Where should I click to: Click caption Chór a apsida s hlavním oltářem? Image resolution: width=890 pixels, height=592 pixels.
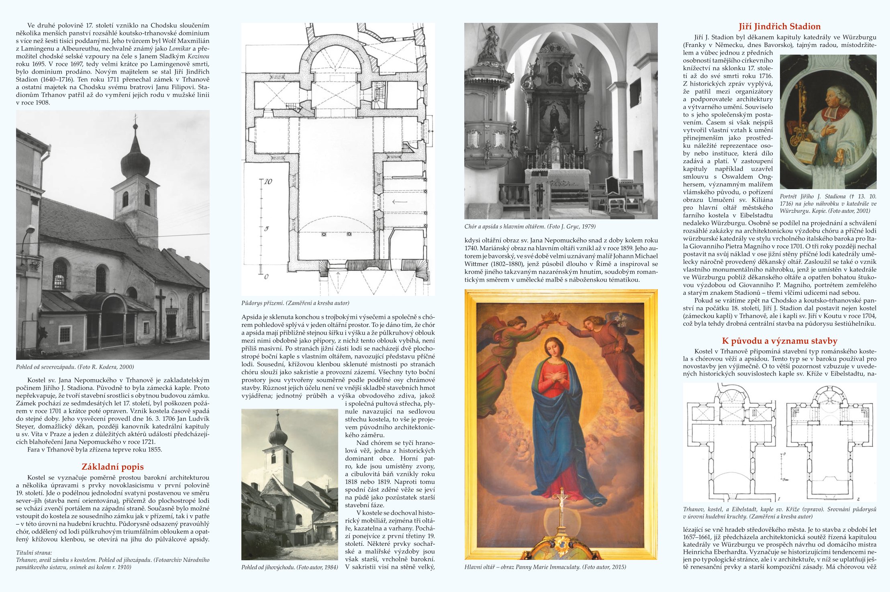pyautogui.click(x=530, y=227)
